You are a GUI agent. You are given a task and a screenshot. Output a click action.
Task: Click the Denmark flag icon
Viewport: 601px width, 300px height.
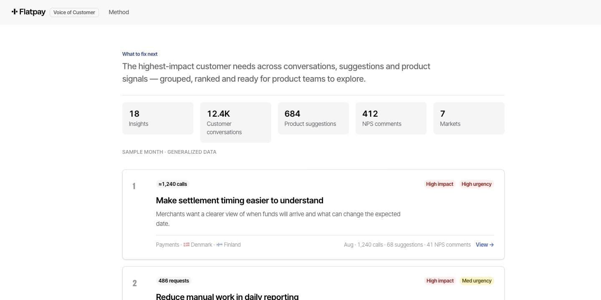[x=187, y=245]
